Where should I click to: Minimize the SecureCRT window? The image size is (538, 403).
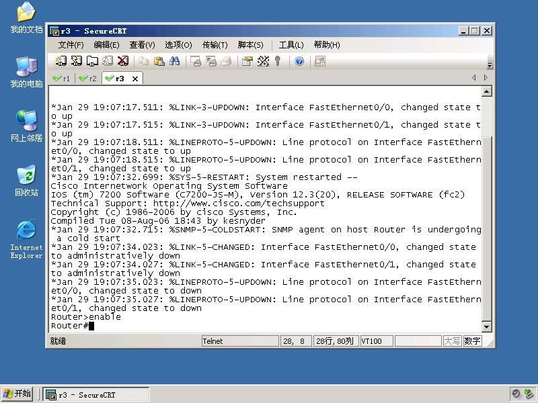(x=463, y=31)
